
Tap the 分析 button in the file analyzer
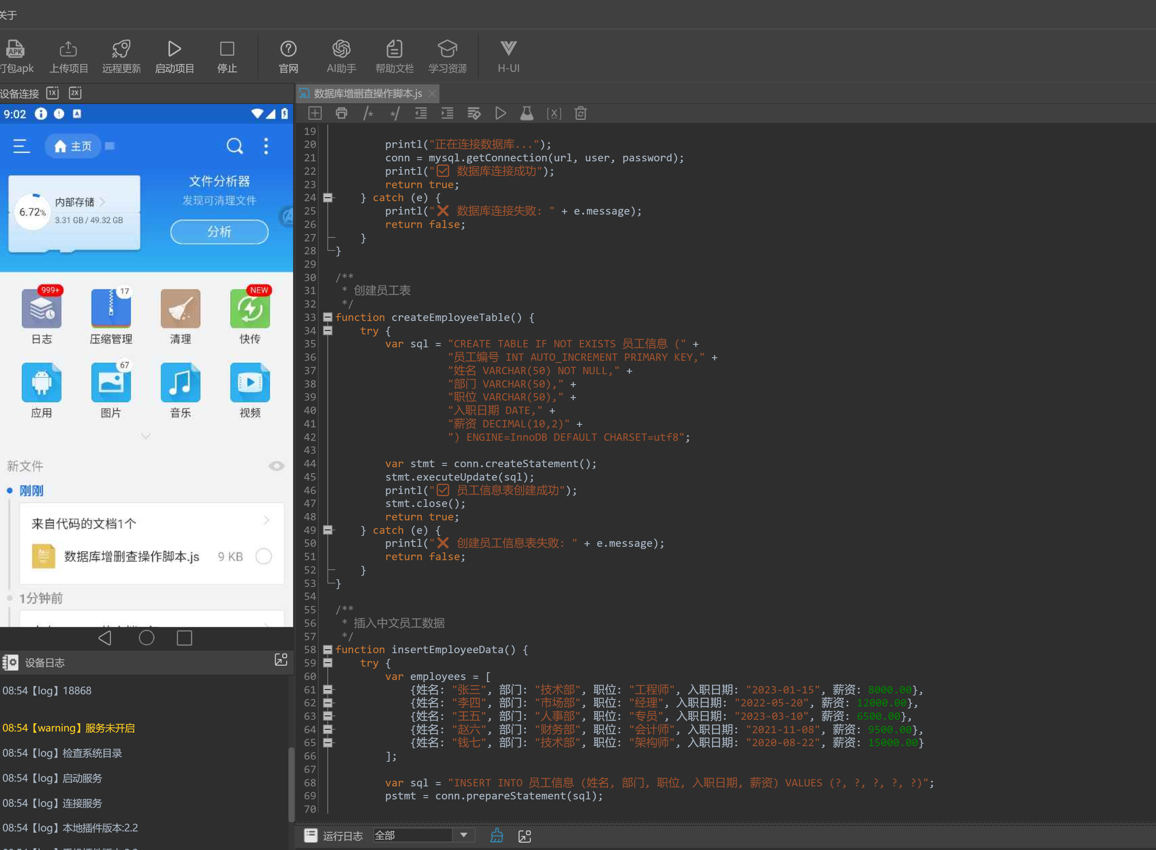coord(219,231)
